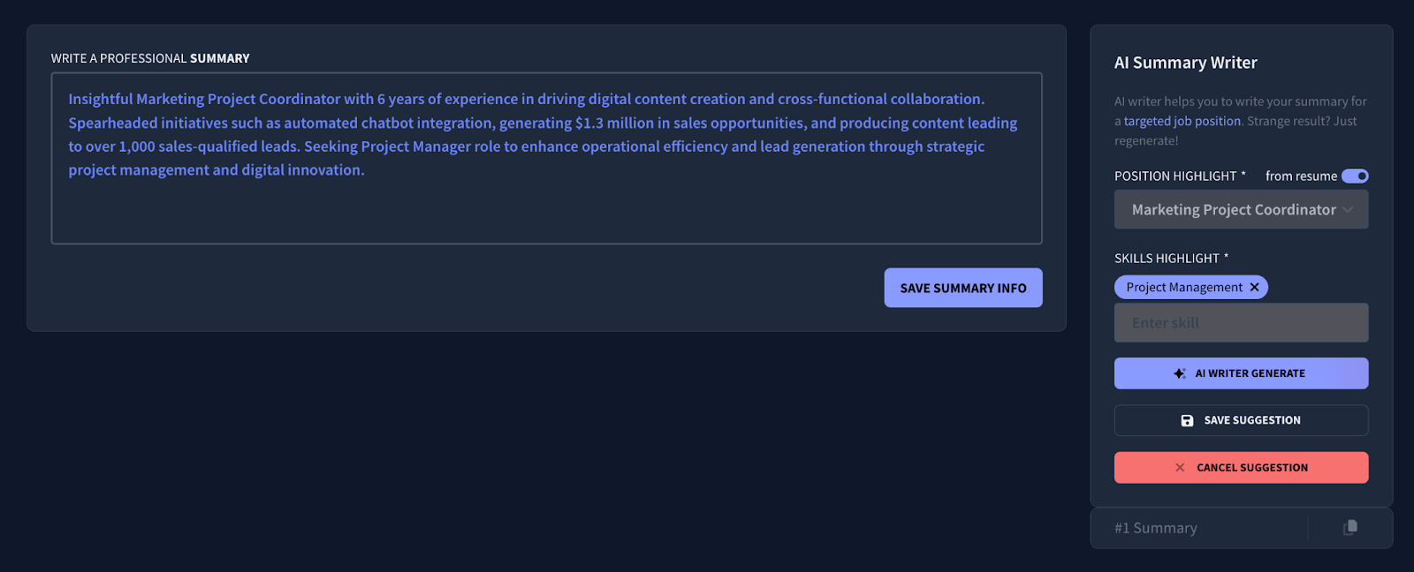Click the Save Summary Info button

click(963, 288)
